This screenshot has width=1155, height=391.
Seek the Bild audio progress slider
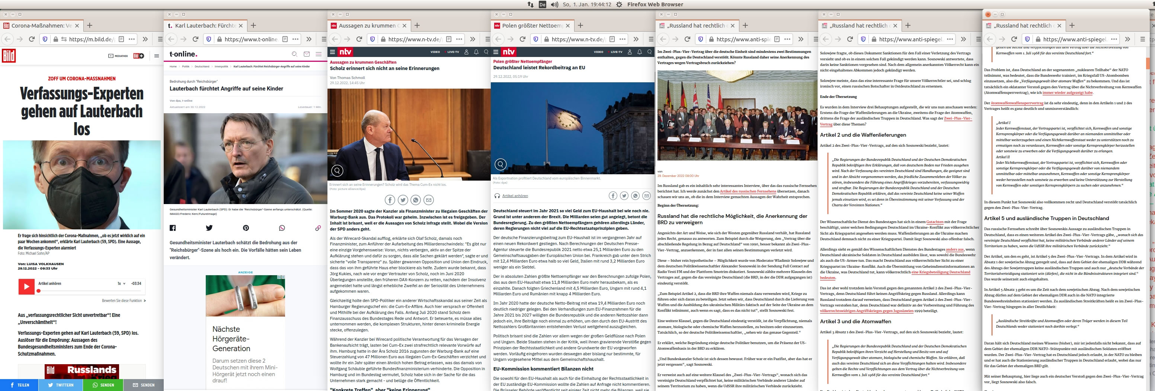(x=90, y=291)
